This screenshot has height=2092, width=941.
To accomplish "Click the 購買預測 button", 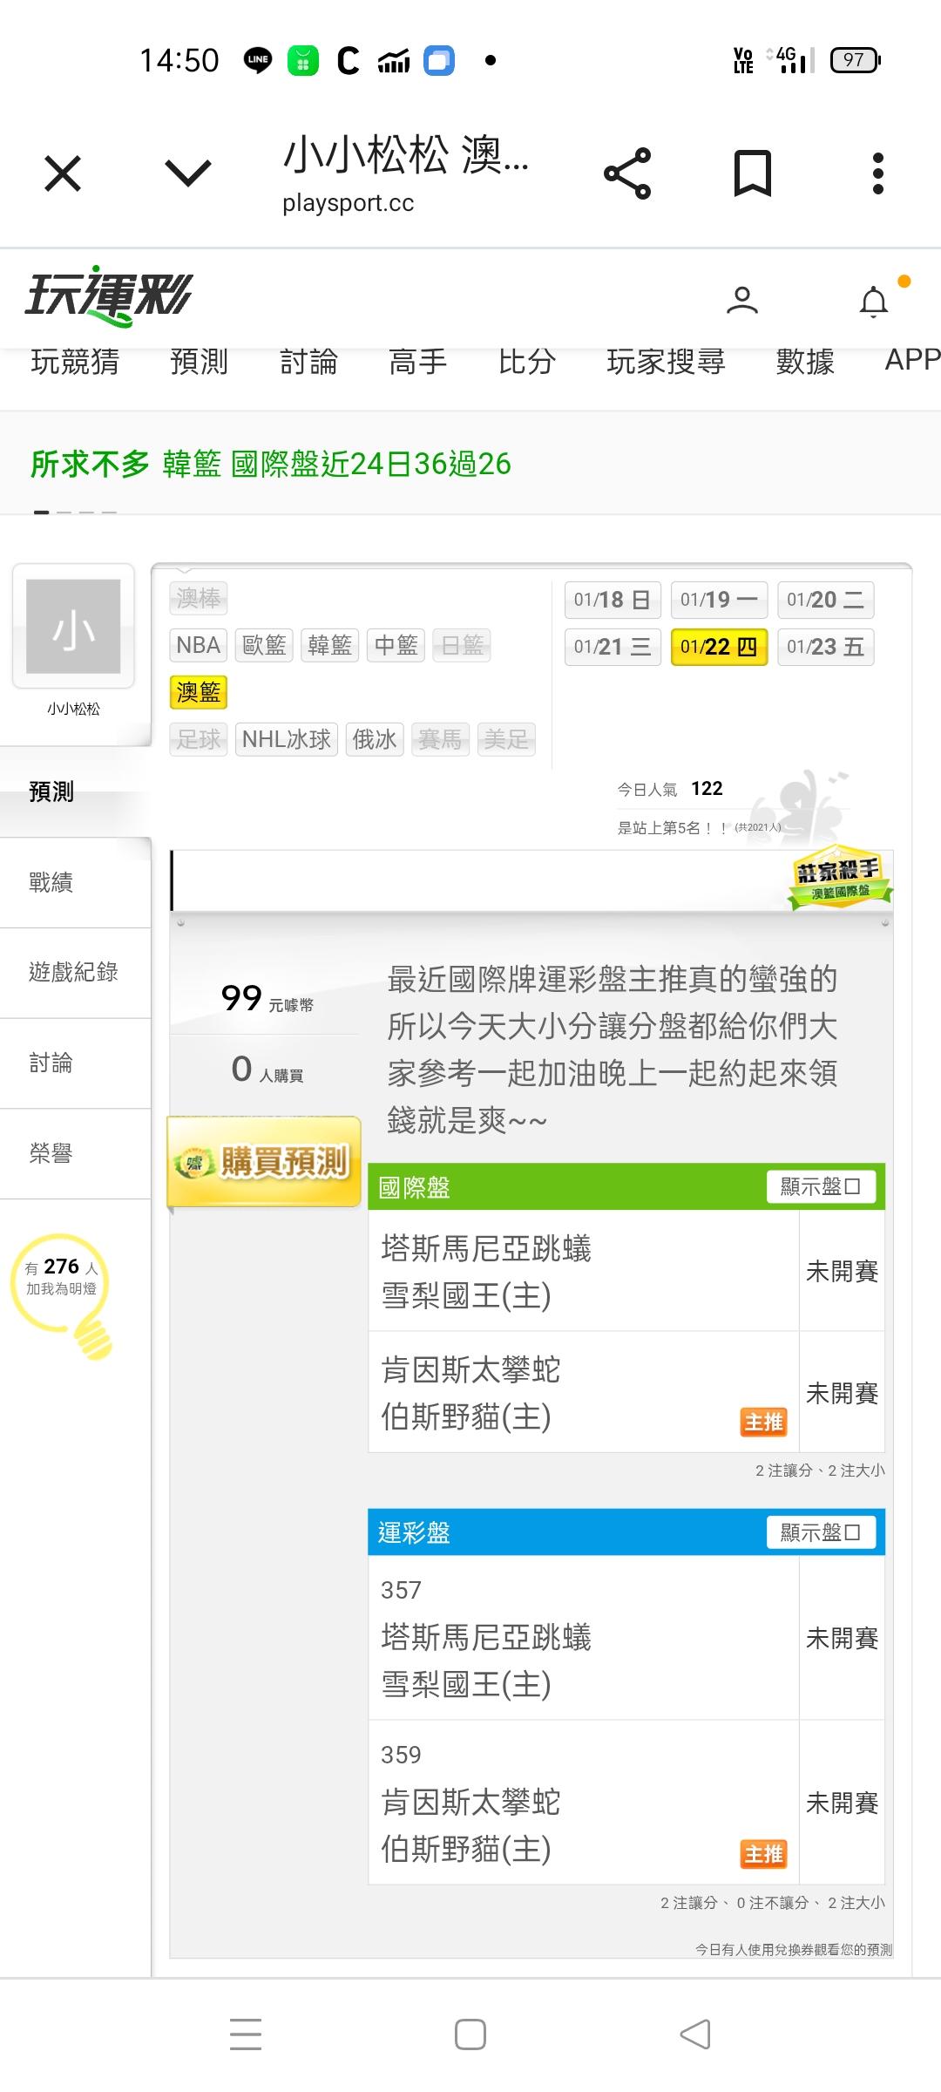I will (x=264, y=1161).
